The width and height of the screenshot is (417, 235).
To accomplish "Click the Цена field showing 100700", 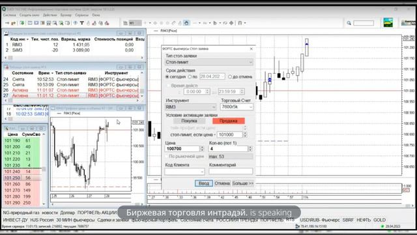I will click(x=182, y=149).
